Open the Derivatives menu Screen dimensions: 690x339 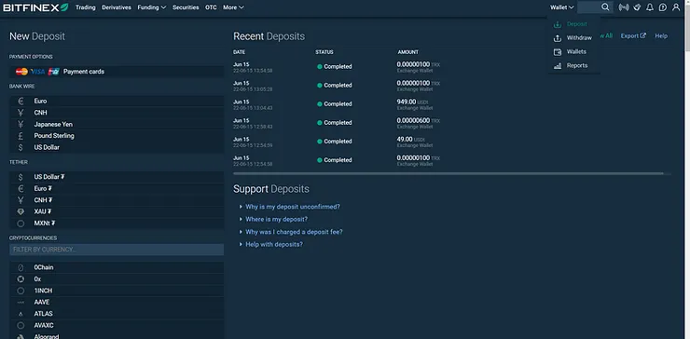117,7
